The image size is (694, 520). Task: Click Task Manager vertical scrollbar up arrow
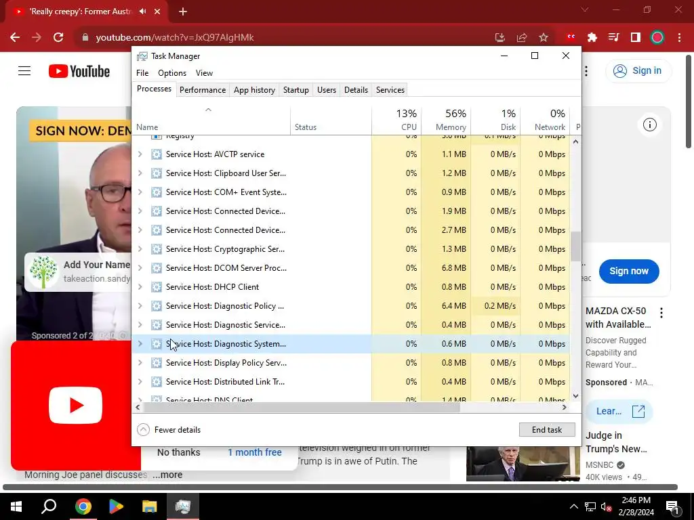pos(575,142)
